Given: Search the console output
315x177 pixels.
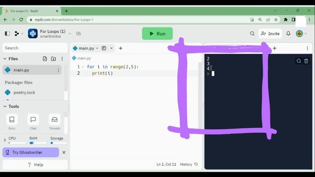Looking at the screenshot, I should pos(299,61).
